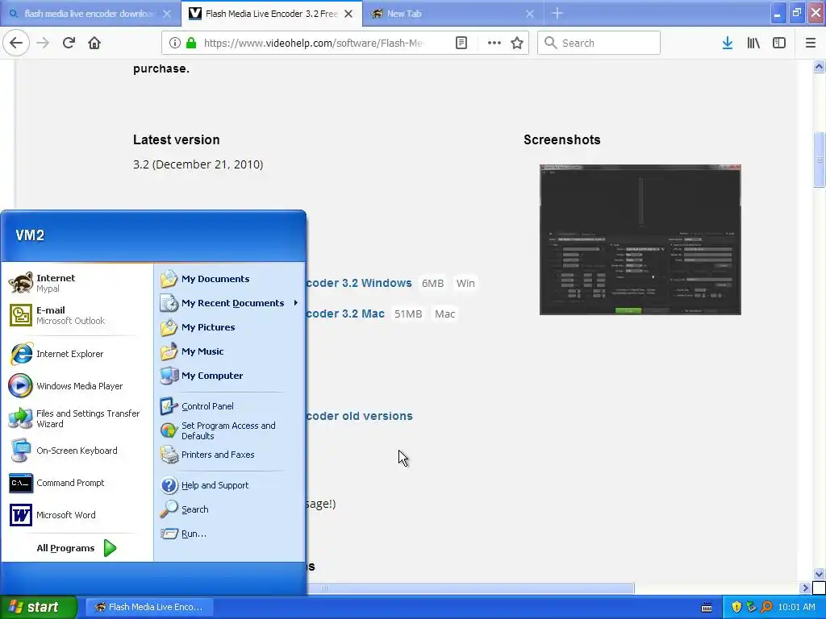The width and height of the screenshot is (826, 619).
Task: Close the flash media live encoder search tab
Action: [x=167, y=14]
